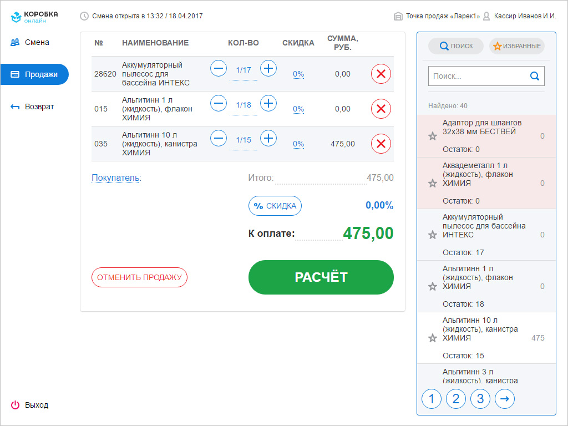This screenshot has width=568, height=426.
Task: Click ОТМЕНИТЬ ПРОДАЖУ button
Action: [x=139, y=277]
